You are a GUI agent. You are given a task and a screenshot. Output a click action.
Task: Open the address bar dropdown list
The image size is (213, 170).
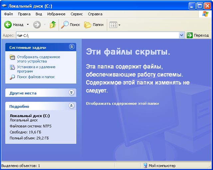[x=181, y=36]
